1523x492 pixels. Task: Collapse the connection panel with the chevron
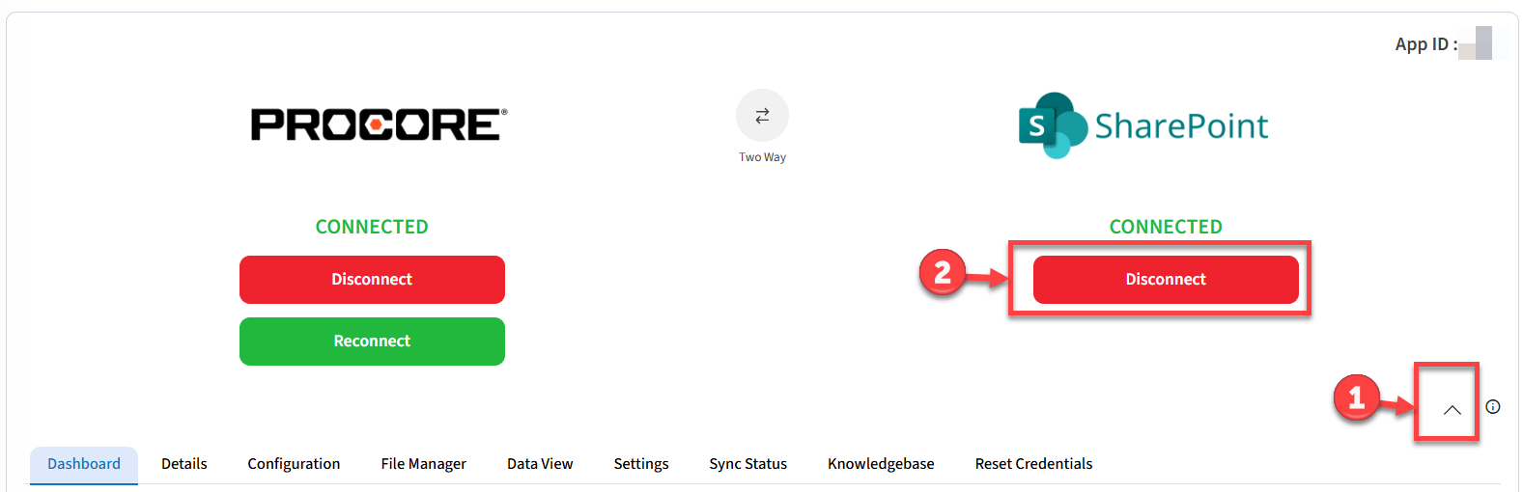click(1452, 410)
